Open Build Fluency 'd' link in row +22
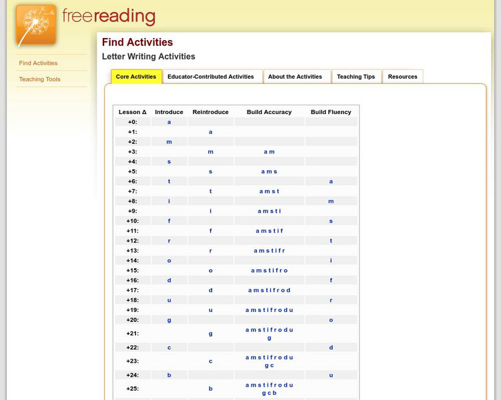Image resolution: width=501 pixels, height=400 pixels. (331, 347)
